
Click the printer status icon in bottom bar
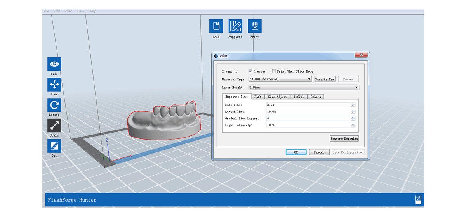[x=418, y=199]
